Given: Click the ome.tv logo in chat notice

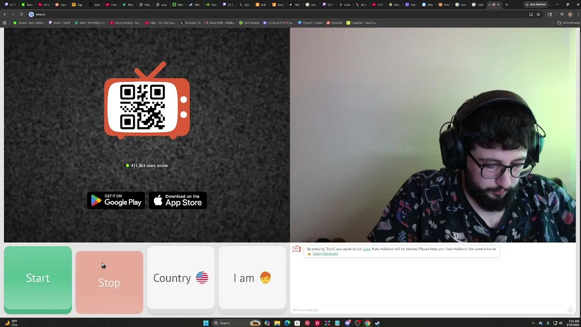Looking at the screenshot, I should tap(296, 249).
